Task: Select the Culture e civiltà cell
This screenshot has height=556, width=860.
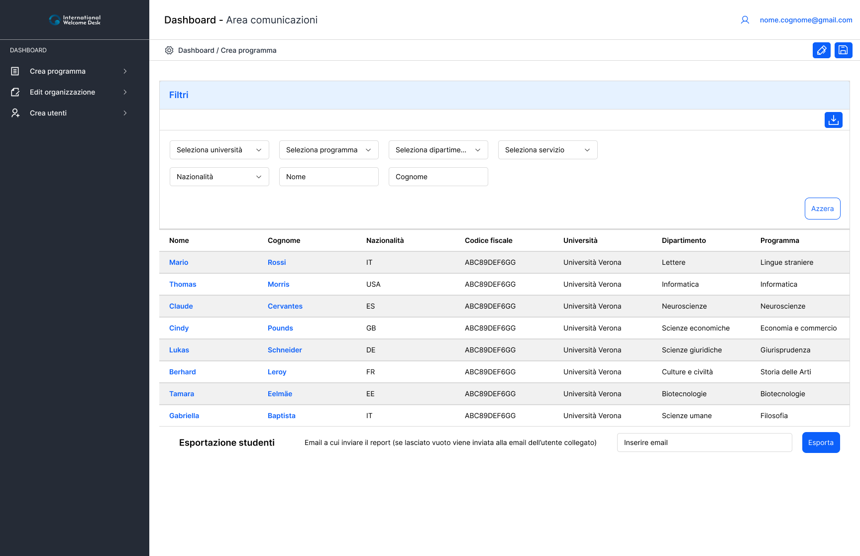Action: [687, 372]
